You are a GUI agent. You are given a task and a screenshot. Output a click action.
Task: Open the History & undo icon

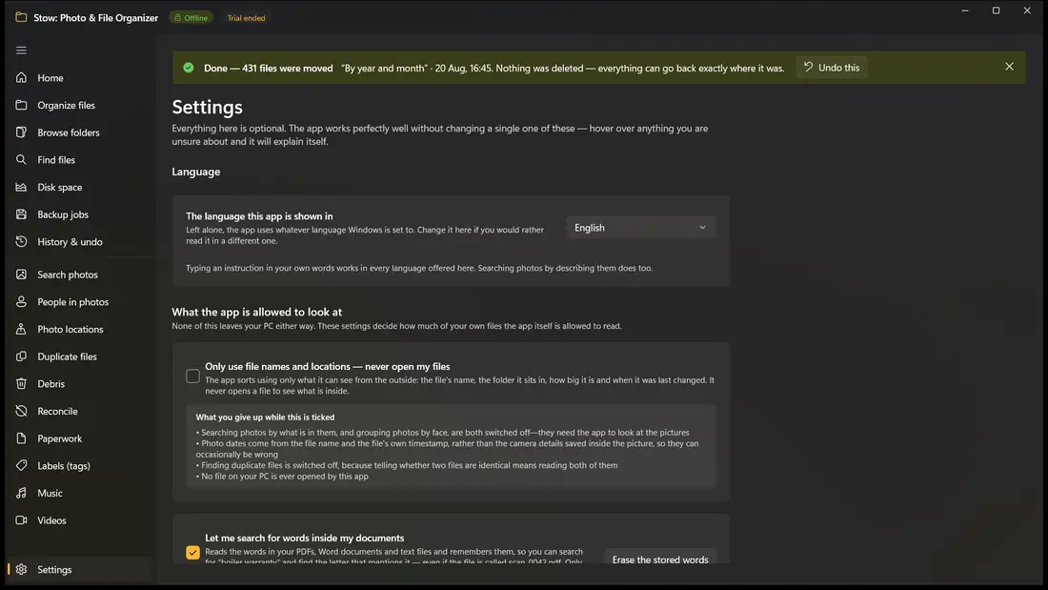(x=21, y=241)
